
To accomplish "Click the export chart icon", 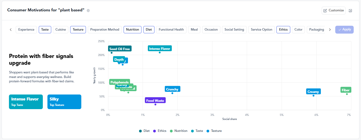I will click(x=350, y=11).
